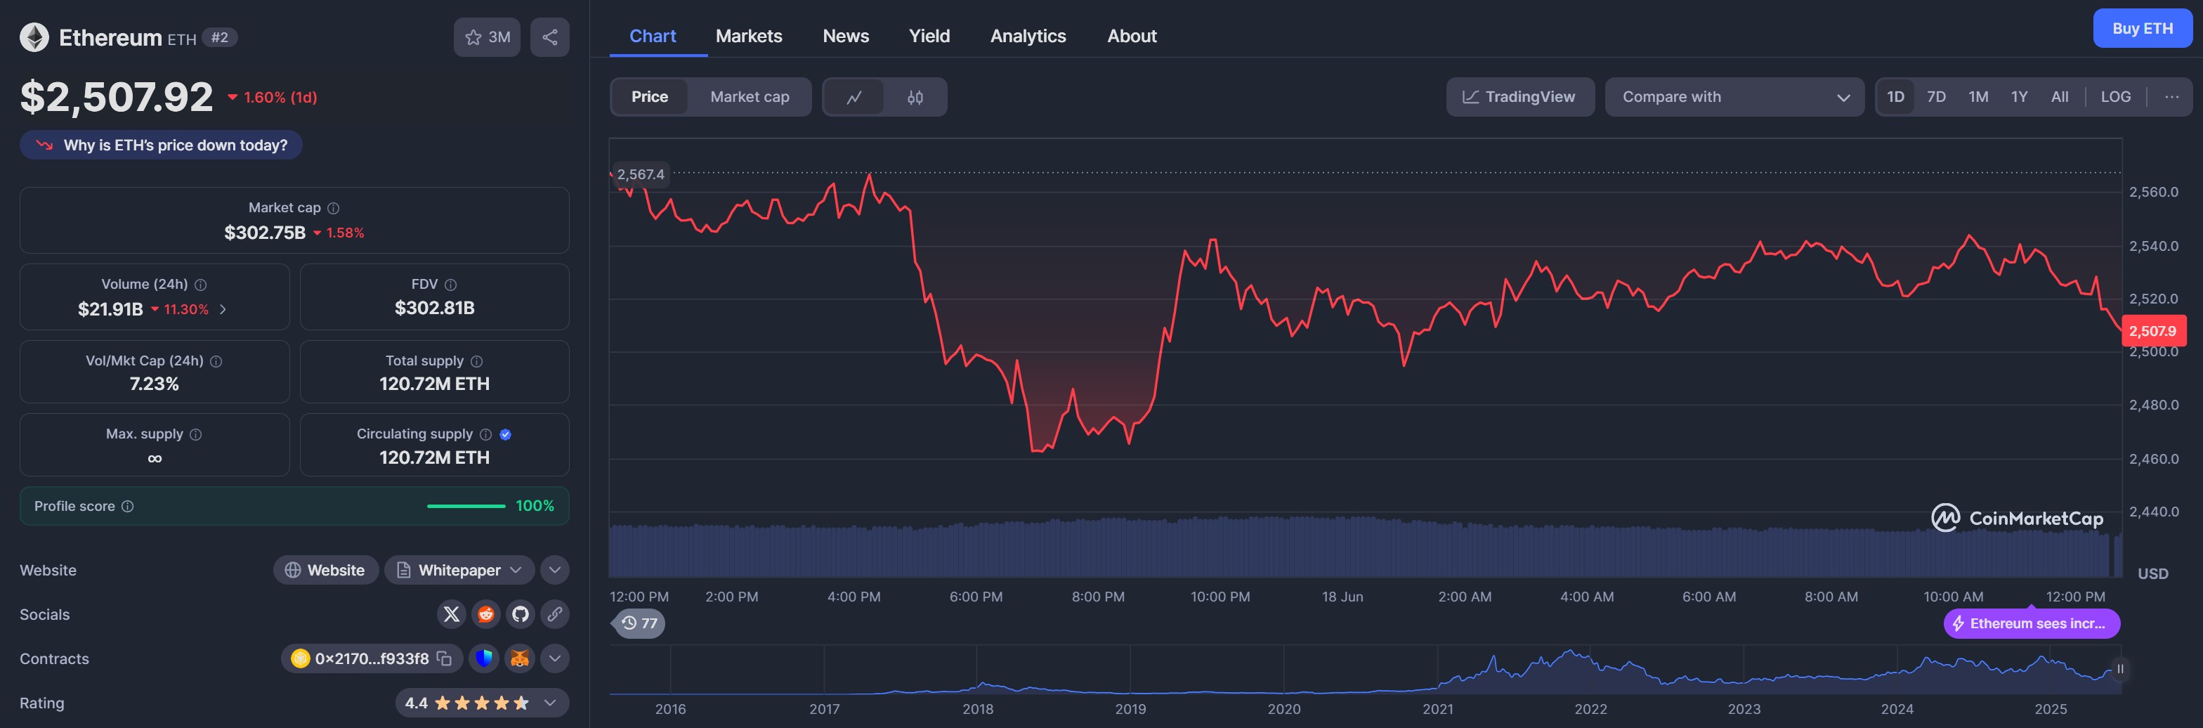Open the Ethereum Website link
2203x728 pixels.
coord(326,570)
